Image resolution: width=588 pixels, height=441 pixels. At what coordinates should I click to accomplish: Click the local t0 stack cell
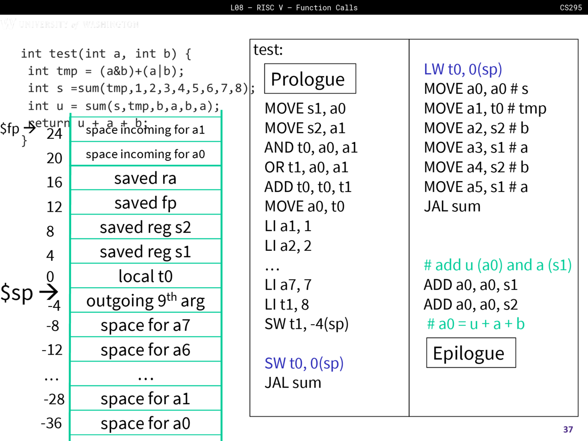(x=145, y=276)
